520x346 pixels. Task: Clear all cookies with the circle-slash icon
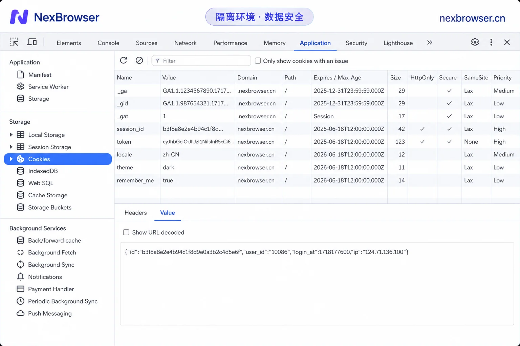point(139,60)
